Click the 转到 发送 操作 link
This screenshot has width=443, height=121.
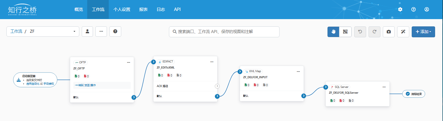85,85
